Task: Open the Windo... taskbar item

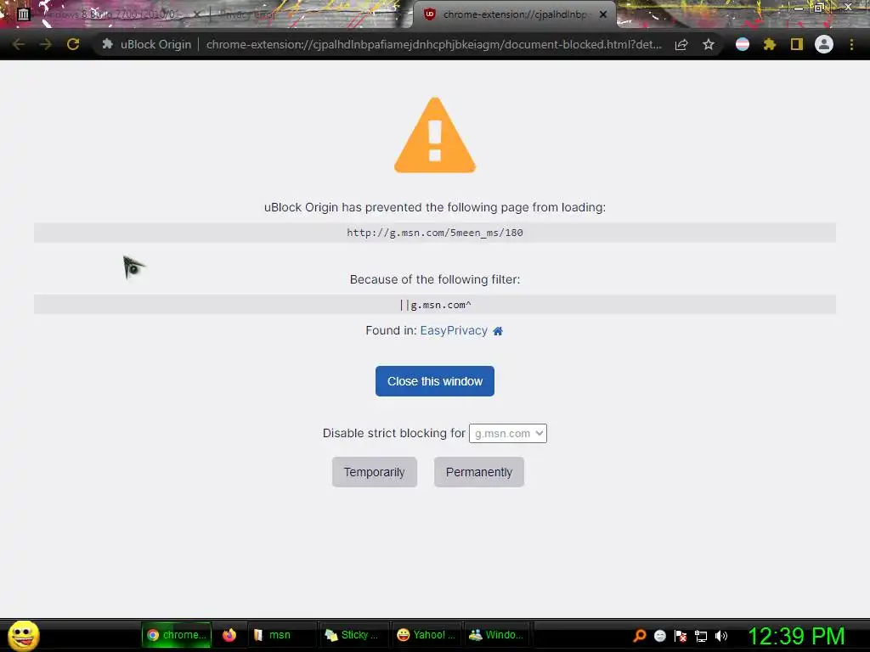Action: (x=496, y=635)
